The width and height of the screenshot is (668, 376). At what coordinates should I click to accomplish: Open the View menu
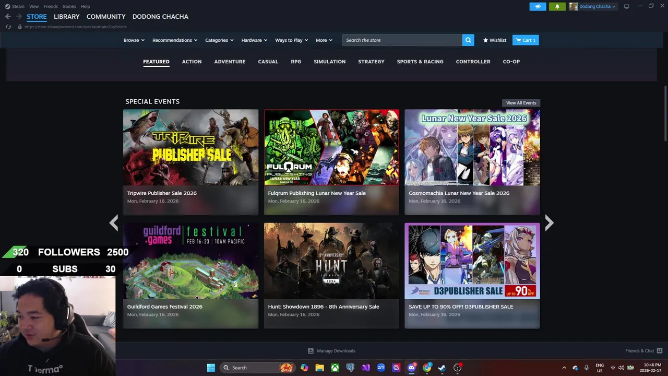pyautogui.click(x=34, y=6)
